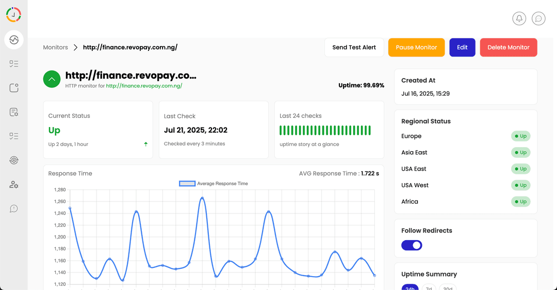Click the 1,280 y-axis label
This screenshot has width=557, height=290.
60,190
